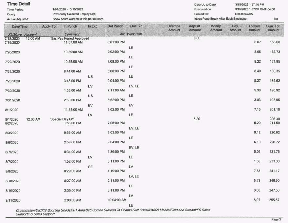
Task: Click the In Punch column header
Action: point(70,26)
